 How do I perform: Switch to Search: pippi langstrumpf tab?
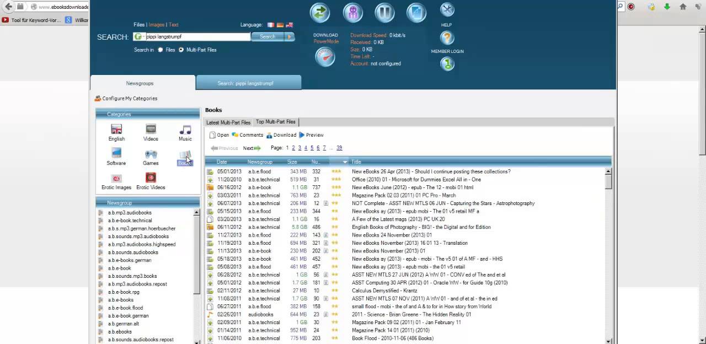249,83
